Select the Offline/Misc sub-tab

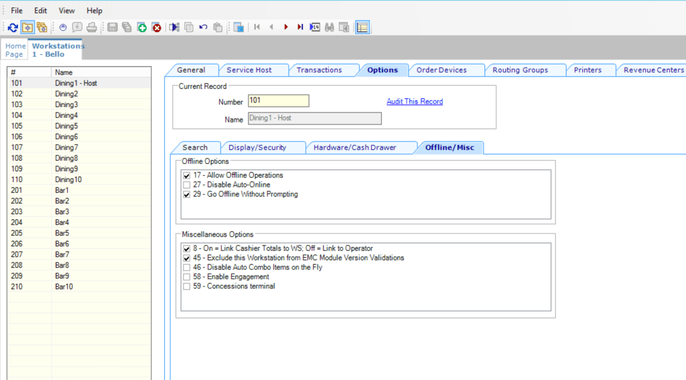click(450, 148)
